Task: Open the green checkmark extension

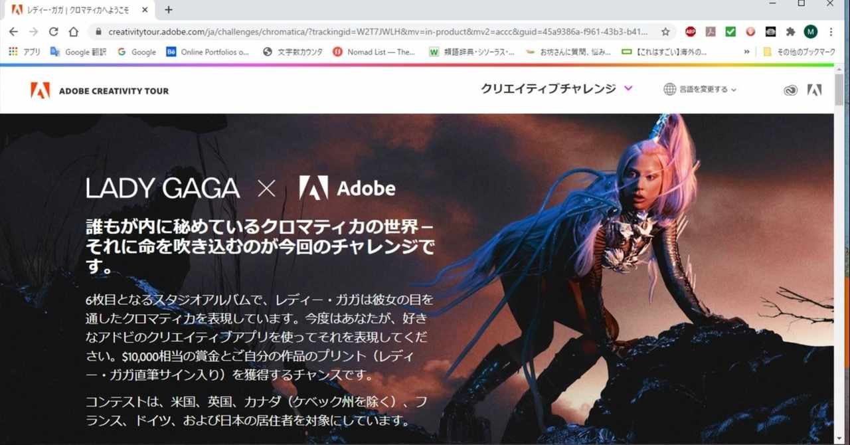Action: (730, 31)
